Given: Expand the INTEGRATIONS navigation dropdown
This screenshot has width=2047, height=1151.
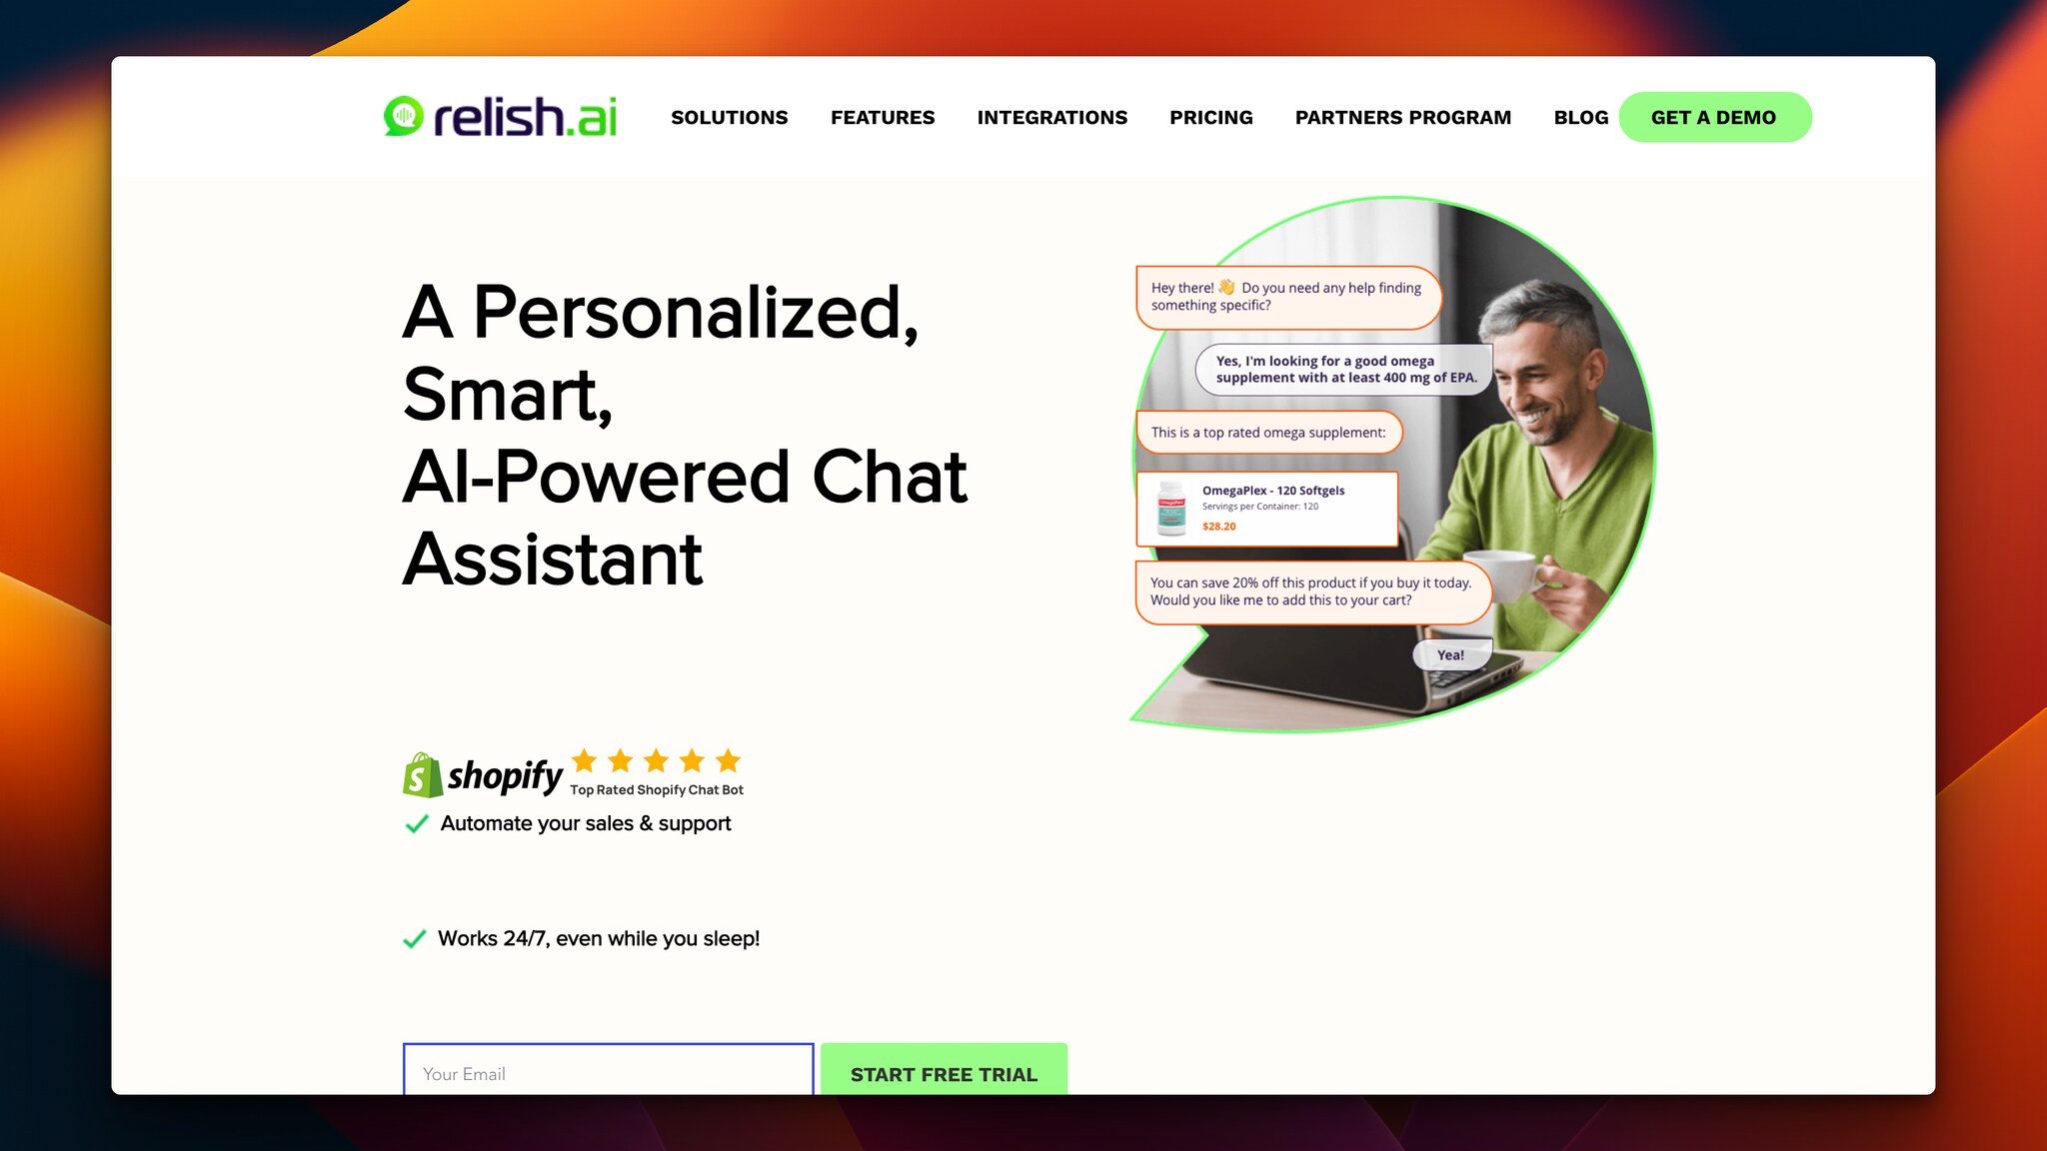Looking at the screenshot, I should [1051, 117].
